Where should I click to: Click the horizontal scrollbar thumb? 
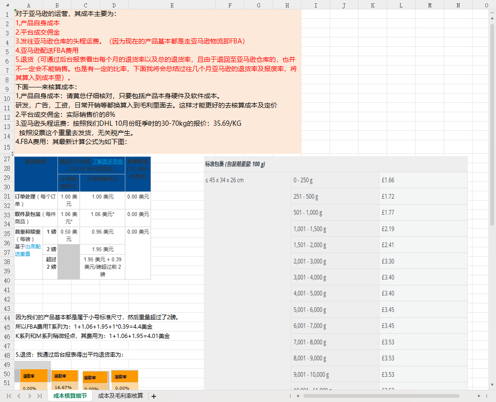[x=381, y=396]
